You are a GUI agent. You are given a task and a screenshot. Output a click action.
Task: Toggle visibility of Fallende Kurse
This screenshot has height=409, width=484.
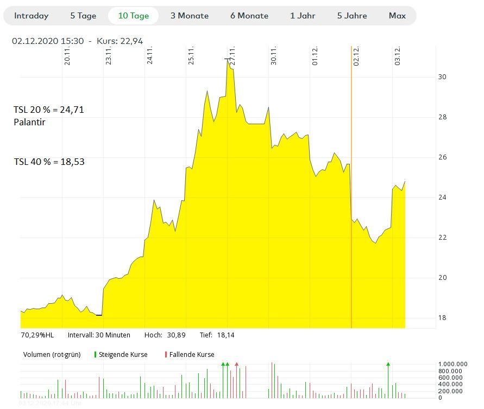point(194,354)
